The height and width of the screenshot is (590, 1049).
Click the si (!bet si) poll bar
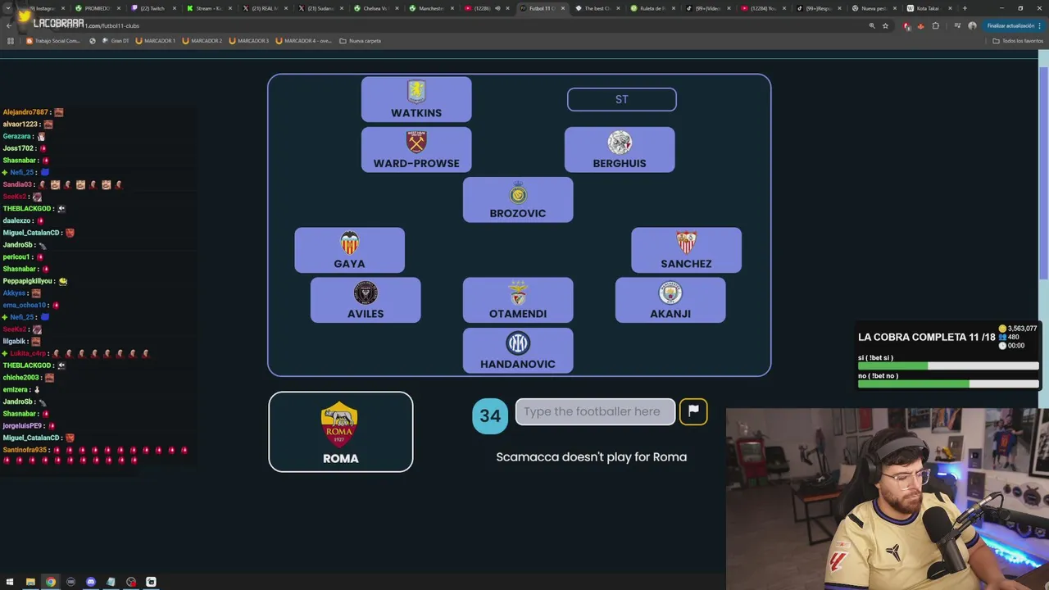coord(948,366)
